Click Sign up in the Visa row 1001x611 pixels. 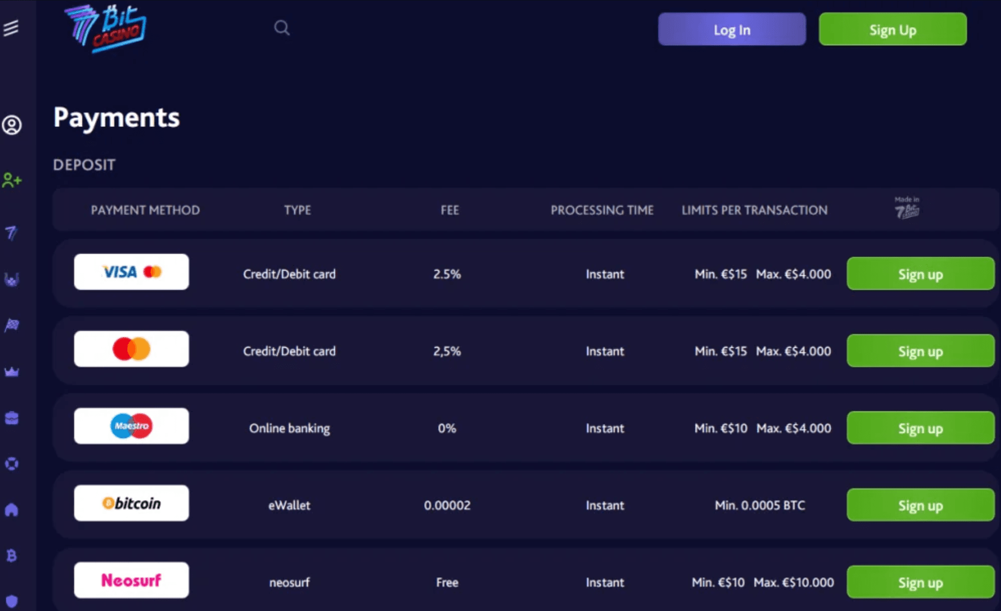click(920, 274)
